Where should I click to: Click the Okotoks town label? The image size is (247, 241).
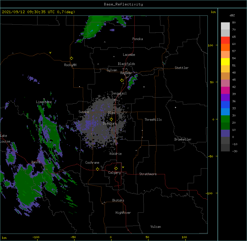pyautogui.click(x=118, y=200)
